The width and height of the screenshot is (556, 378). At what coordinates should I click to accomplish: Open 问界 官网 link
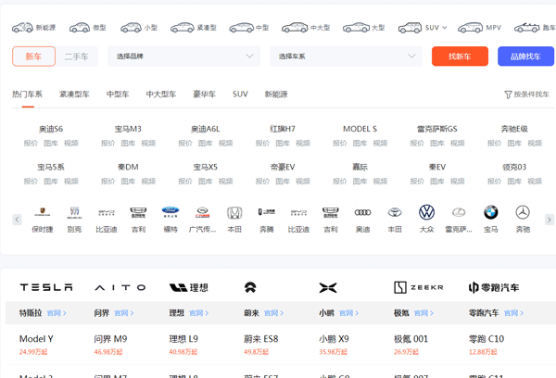pyautogui.click(x=124, y=313)
